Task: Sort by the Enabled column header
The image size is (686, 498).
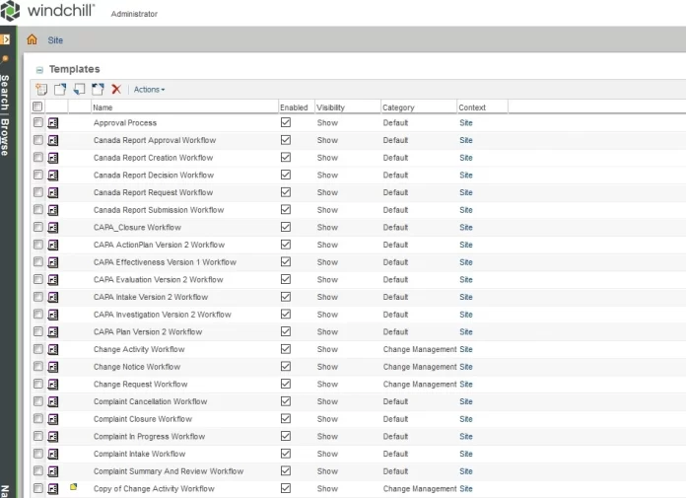Action: 297,107
